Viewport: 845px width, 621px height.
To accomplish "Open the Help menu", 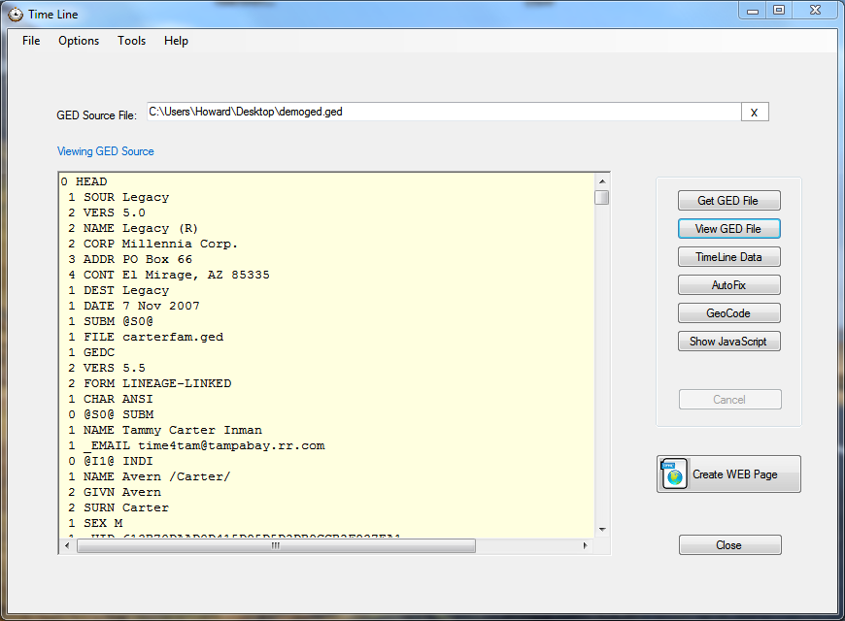I will point(176,41).
